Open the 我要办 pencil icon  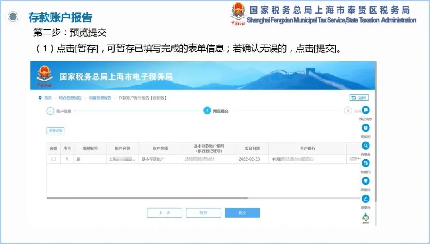tap(365, 199)
